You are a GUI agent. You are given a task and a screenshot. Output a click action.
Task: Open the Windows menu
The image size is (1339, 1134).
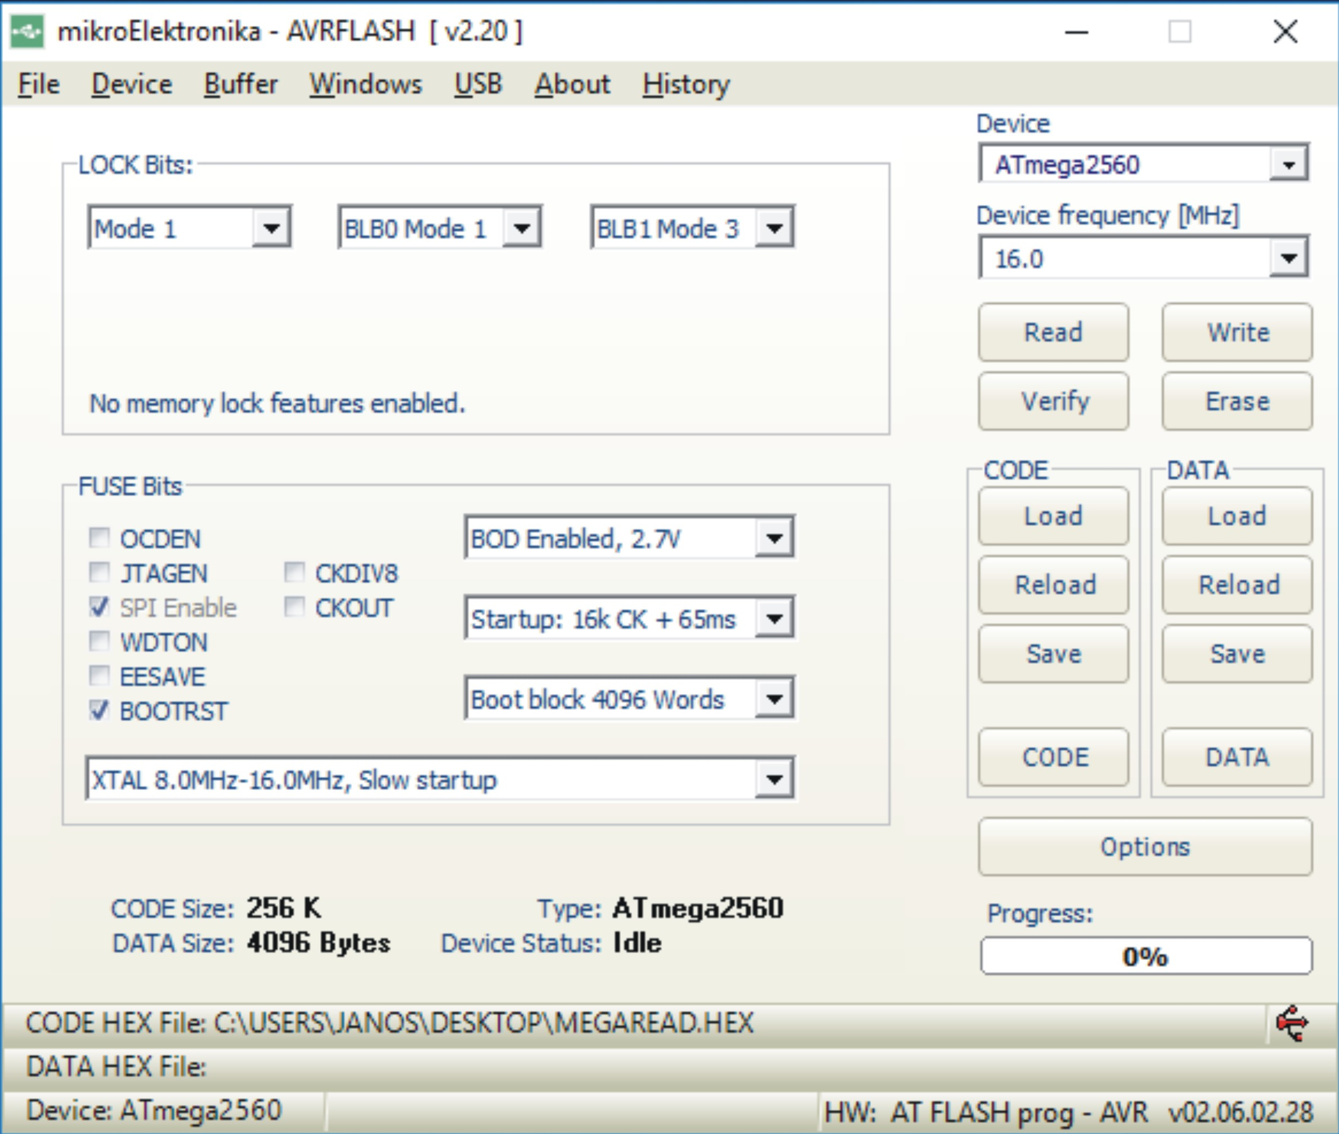(x=366, y=84)
